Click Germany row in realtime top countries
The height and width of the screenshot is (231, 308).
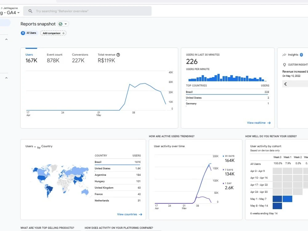228,103
